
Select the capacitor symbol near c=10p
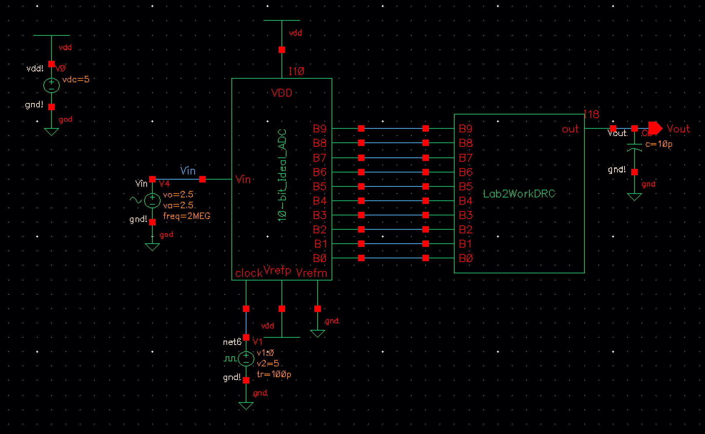(634, 147)
